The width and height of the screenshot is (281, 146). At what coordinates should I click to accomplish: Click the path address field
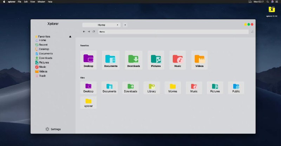tap(173, 32)
